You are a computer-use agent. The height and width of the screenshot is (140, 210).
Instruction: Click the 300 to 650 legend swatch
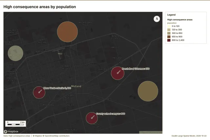tap(169, 33)
